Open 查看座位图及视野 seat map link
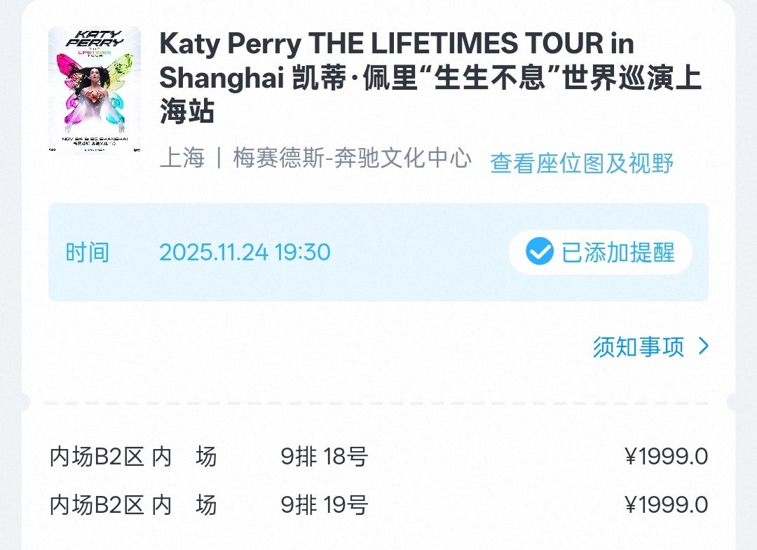This screenshot has height=550, width=757. [x=582, y=163]
